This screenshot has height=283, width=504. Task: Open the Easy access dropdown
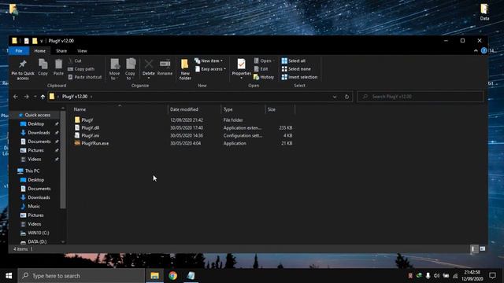(x=210, y=69)
